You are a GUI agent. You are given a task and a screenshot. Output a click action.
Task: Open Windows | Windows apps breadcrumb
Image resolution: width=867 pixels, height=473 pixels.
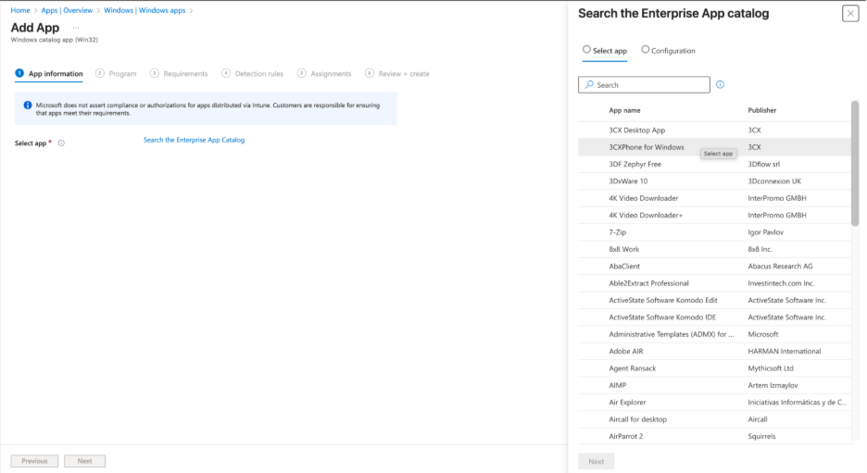coord(145,10)
